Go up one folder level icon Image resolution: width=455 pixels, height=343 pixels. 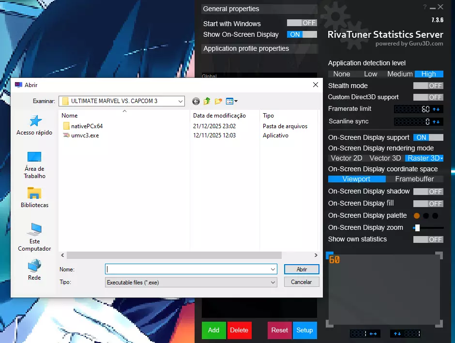[x=207, y=101]
